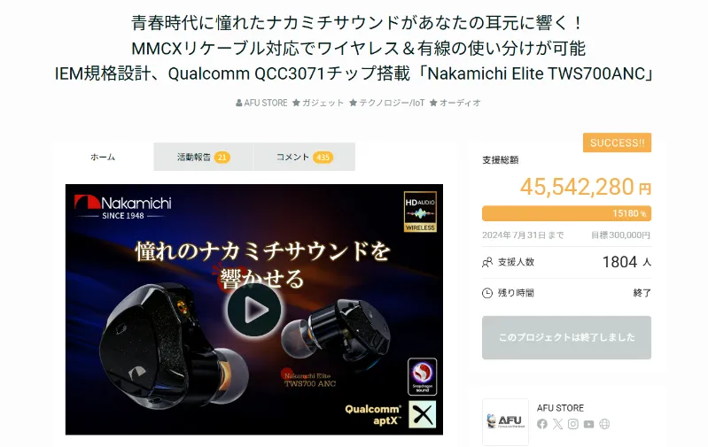Click the AFU STORE name beside logo
The height and width of the screenshot is (447, 708).
(x=560, y=408)
